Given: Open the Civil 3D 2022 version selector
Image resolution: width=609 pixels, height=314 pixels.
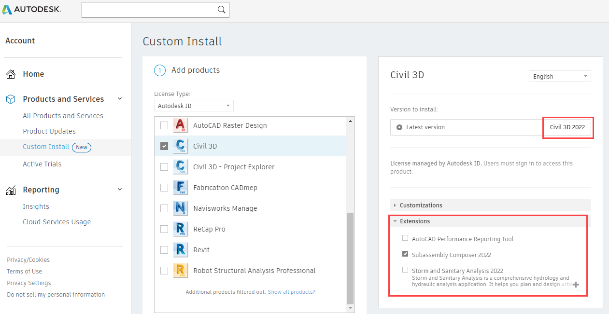Looking at the screenshot, I should (567, 127).
